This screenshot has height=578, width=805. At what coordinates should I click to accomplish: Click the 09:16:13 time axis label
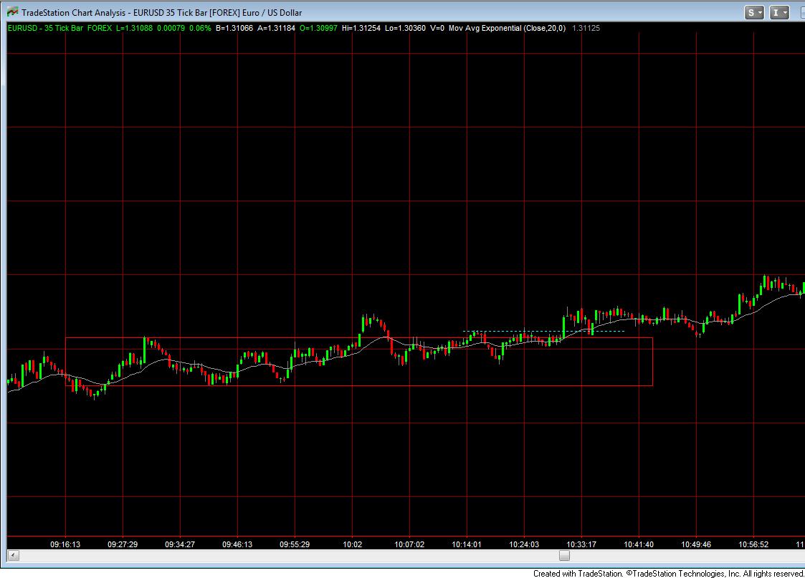tap(65, 544)
